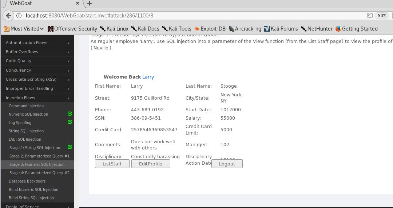Open Stage 1: String SQL Injection
This screenshot has height=208, width=393.
pos(35,148)
